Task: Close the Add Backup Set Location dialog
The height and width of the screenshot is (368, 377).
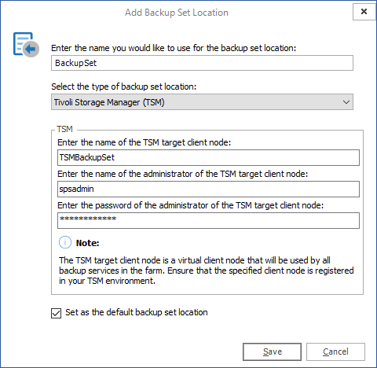Action: tap(364, 12)
